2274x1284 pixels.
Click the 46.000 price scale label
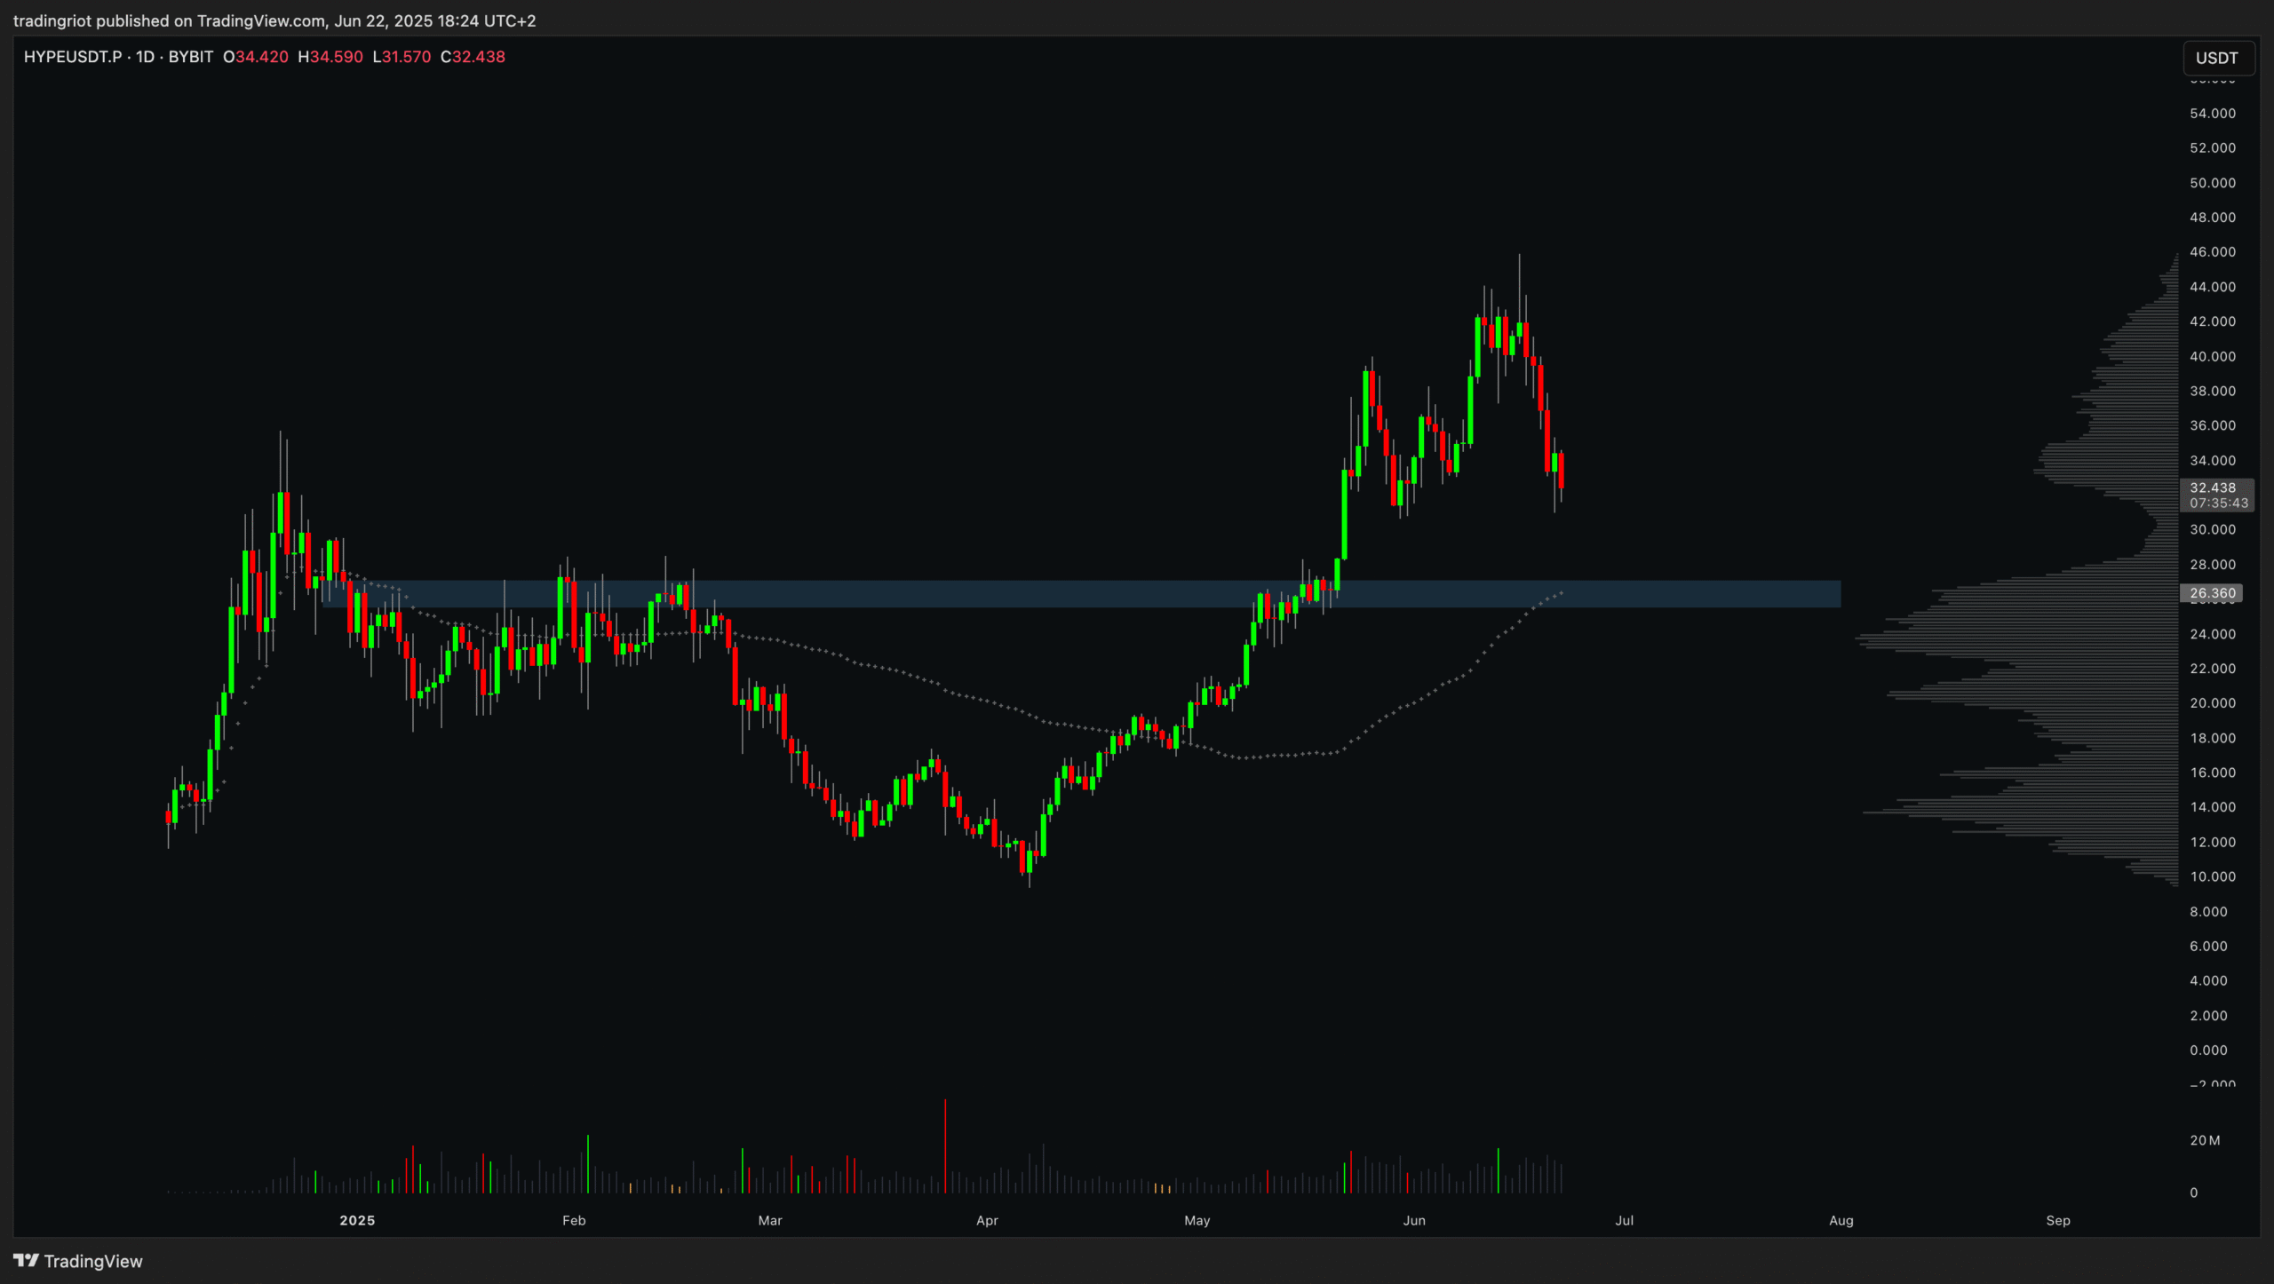click(2213, 251)
